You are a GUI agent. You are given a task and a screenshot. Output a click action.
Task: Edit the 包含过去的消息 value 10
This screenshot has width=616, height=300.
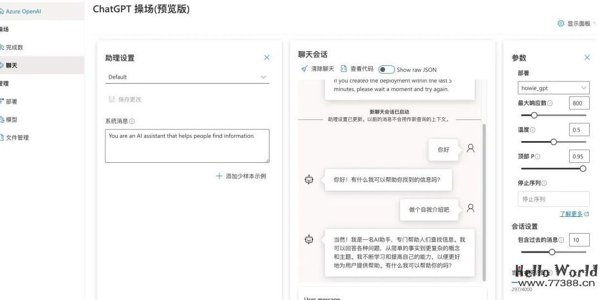579,240
